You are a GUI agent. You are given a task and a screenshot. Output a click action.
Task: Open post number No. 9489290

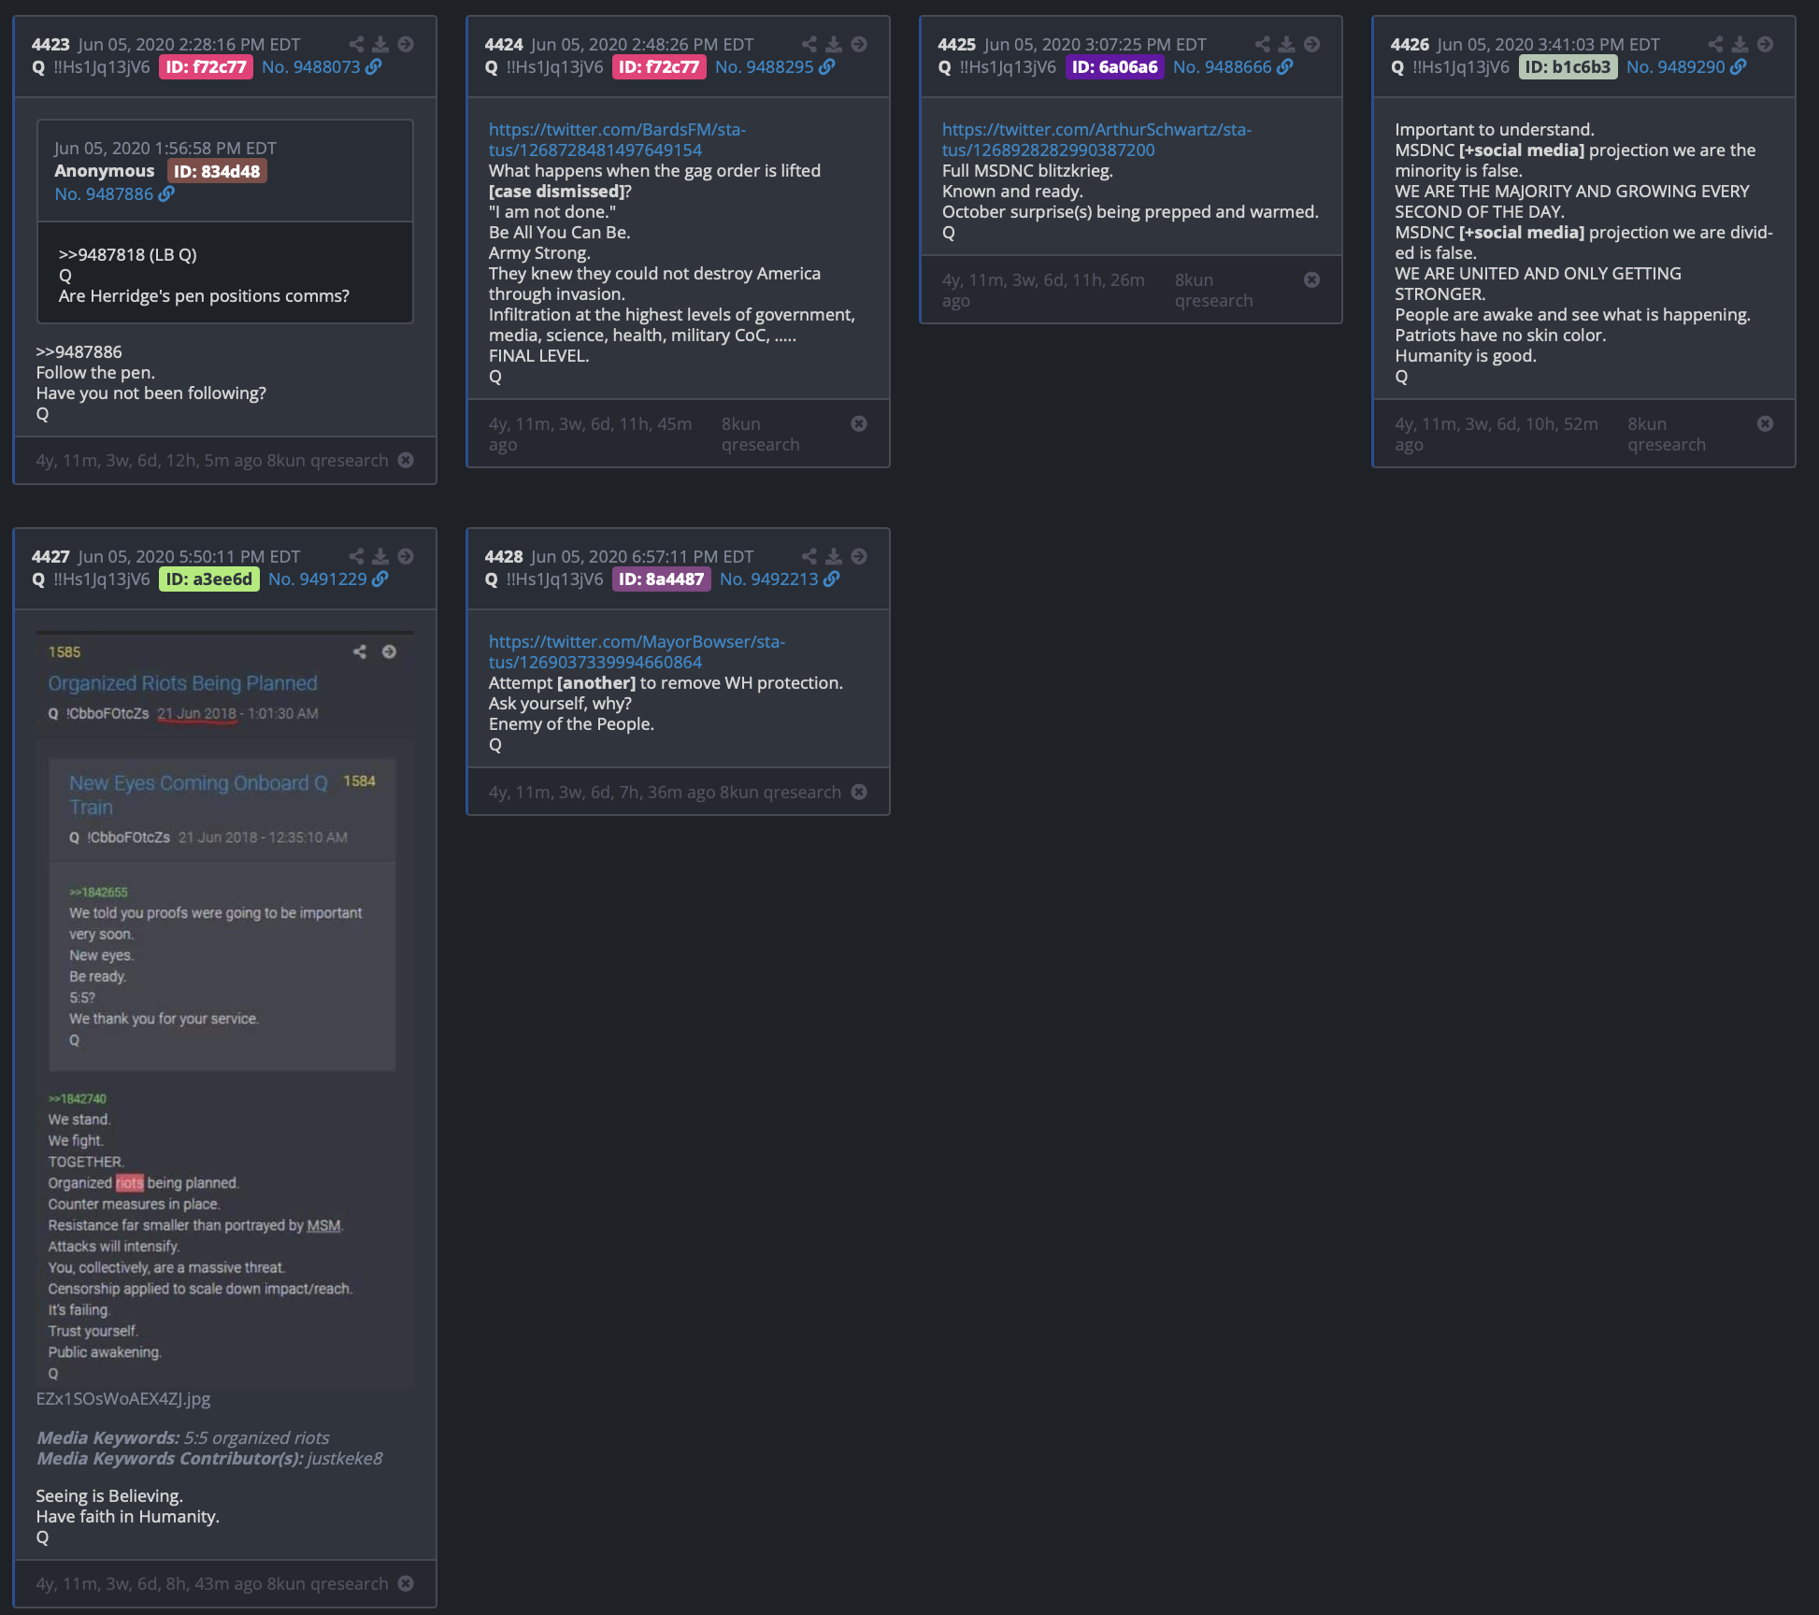click(x=1676, y=66)
